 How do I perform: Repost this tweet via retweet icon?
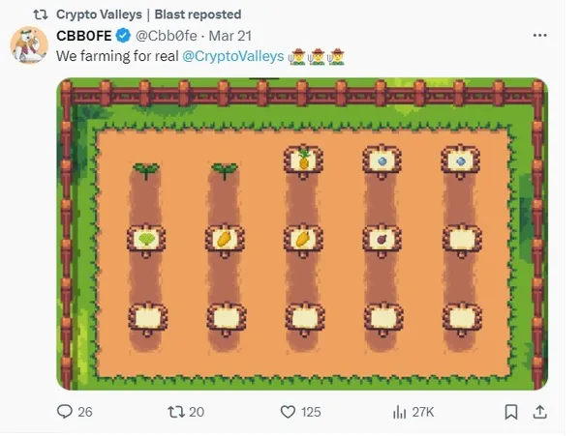click(x=176, y=412)
